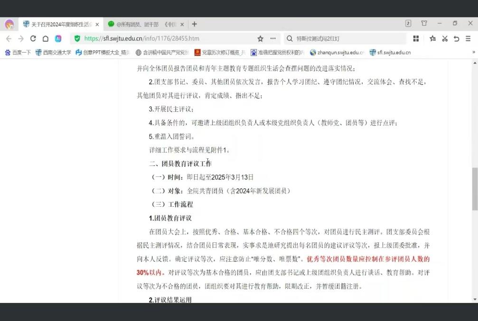Click the search box with 特斯拉测试间2红灯
The image size is (478, 321).
click(345, 39)
